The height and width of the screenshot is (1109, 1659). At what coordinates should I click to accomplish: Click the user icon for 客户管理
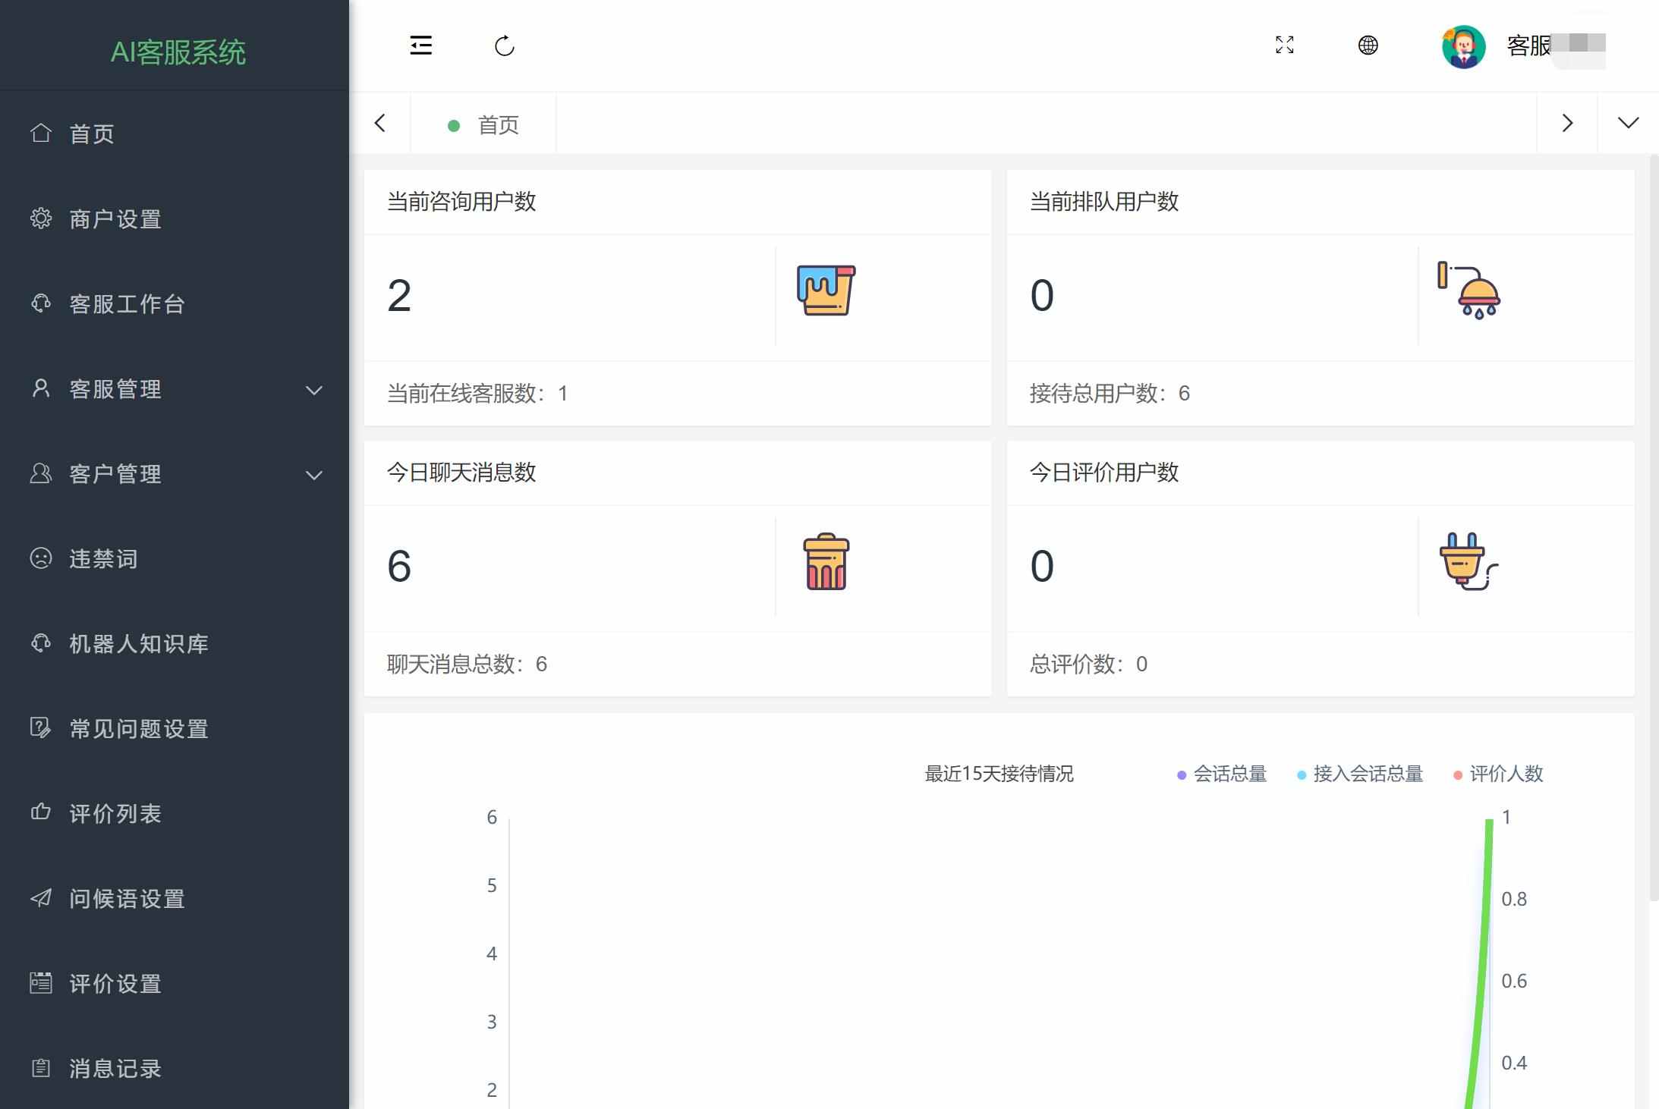41,473
